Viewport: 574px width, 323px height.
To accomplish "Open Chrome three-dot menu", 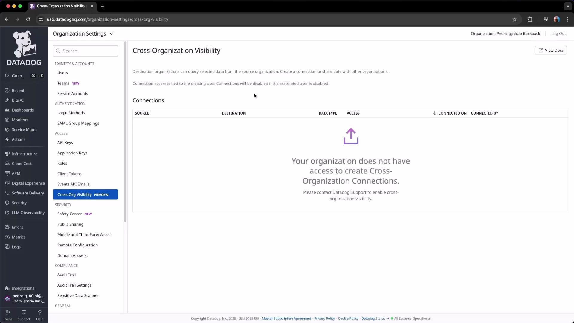I will [x=567, y=19].
